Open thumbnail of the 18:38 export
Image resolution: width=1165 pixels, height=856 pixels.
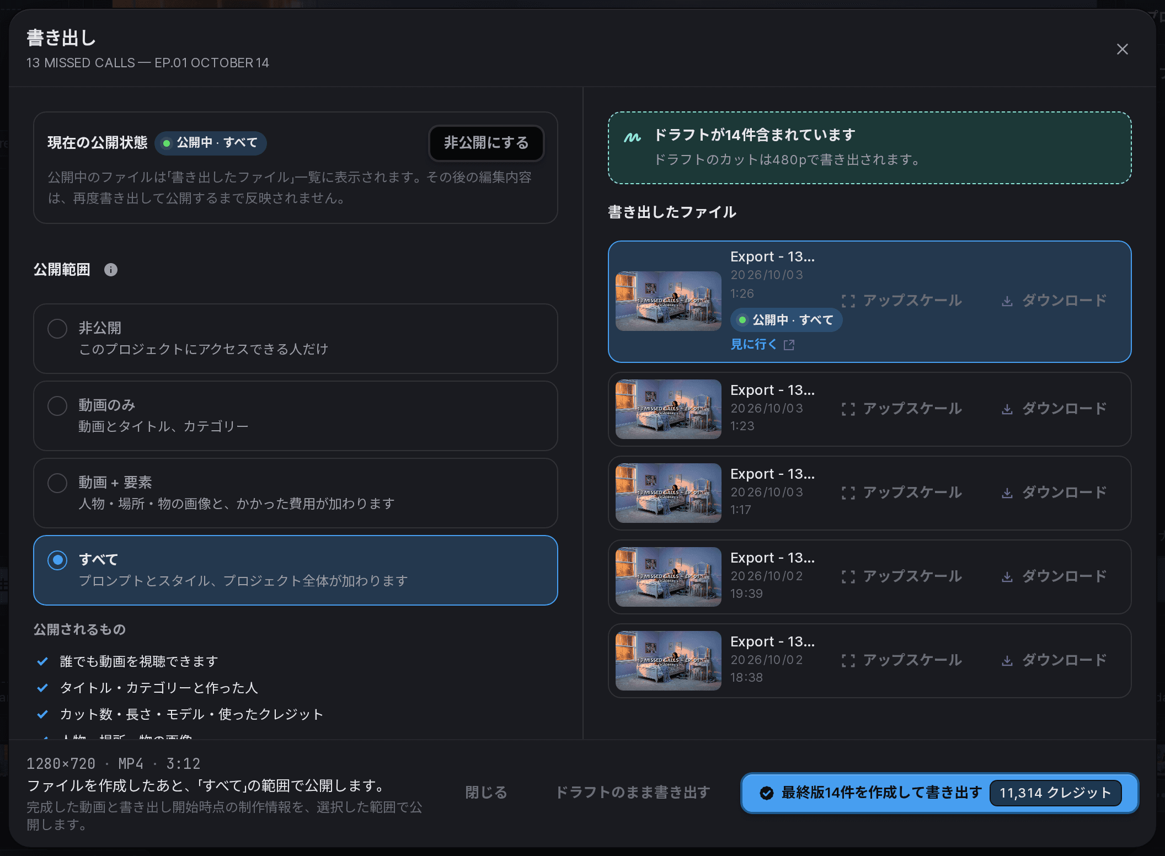pyautogui.click(x=668, y=661)
